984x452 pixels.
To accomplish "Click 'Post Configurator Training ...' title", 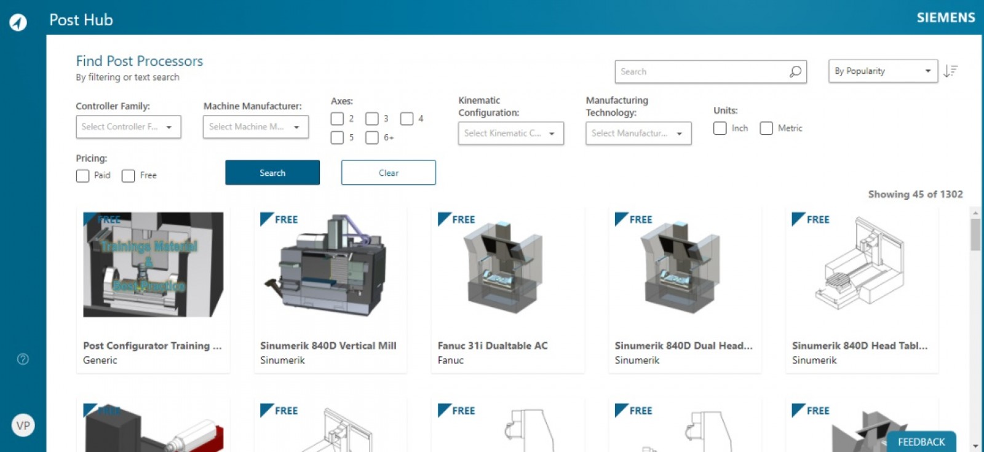I will click(x=153, y=346).
